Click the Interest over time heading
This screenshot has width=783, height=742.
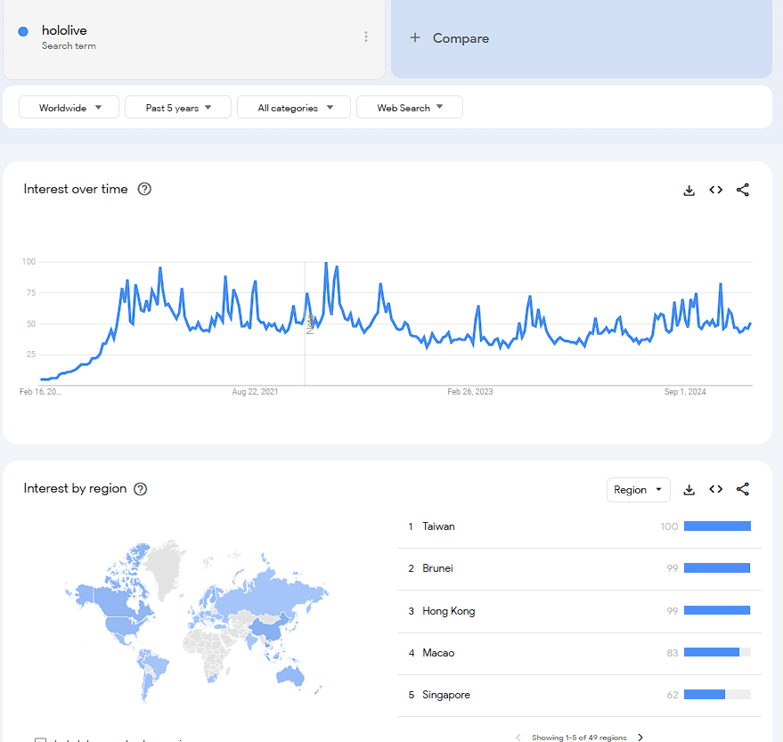(76, 189)
